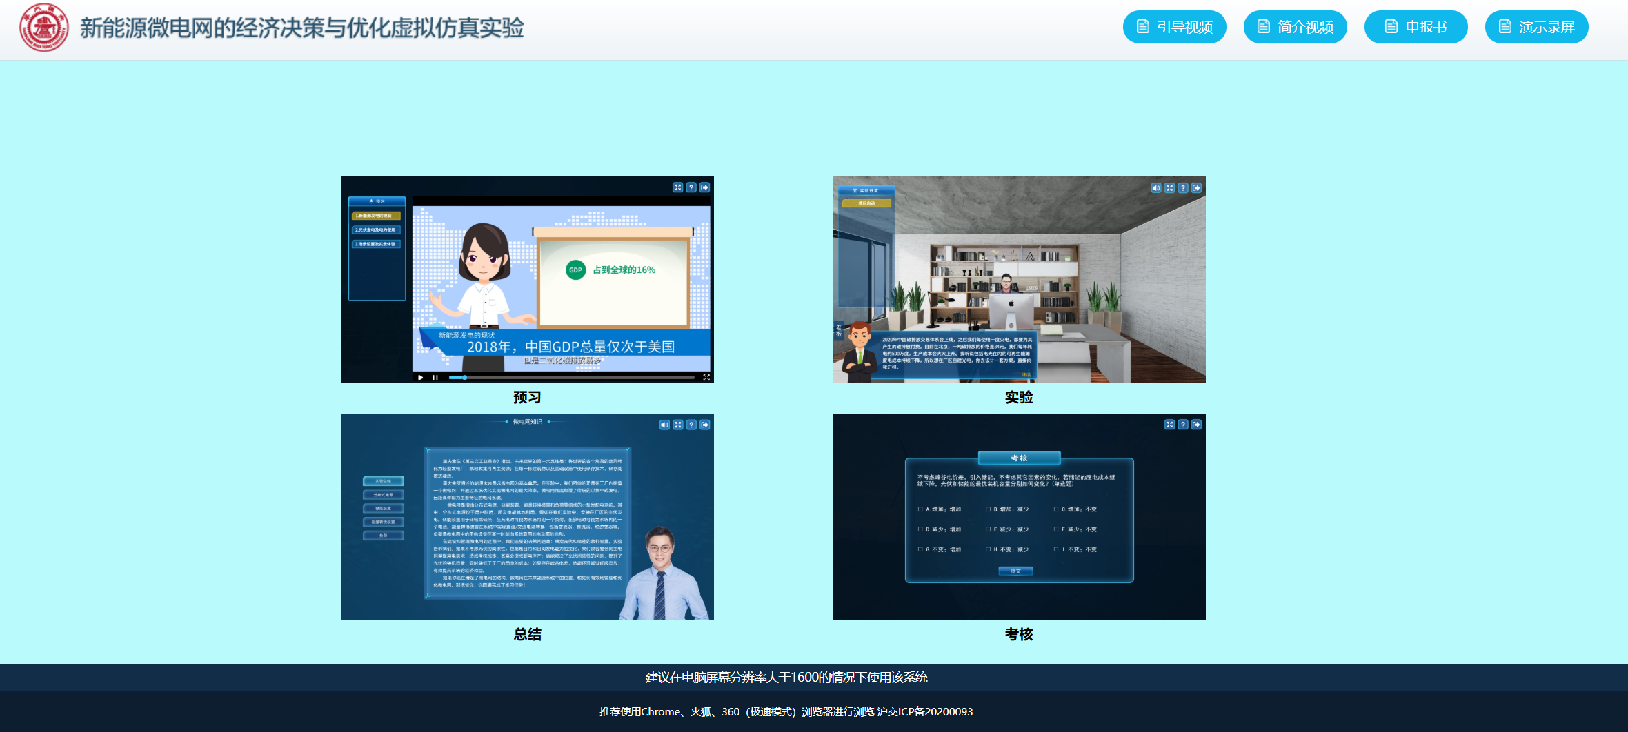Open help with the question mark on 考核 panel

coord(1183,425)
